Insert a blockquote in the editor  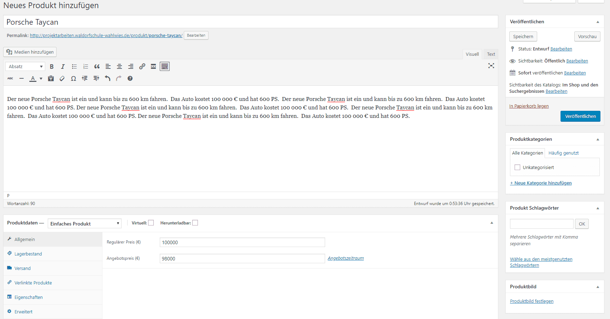97,66
